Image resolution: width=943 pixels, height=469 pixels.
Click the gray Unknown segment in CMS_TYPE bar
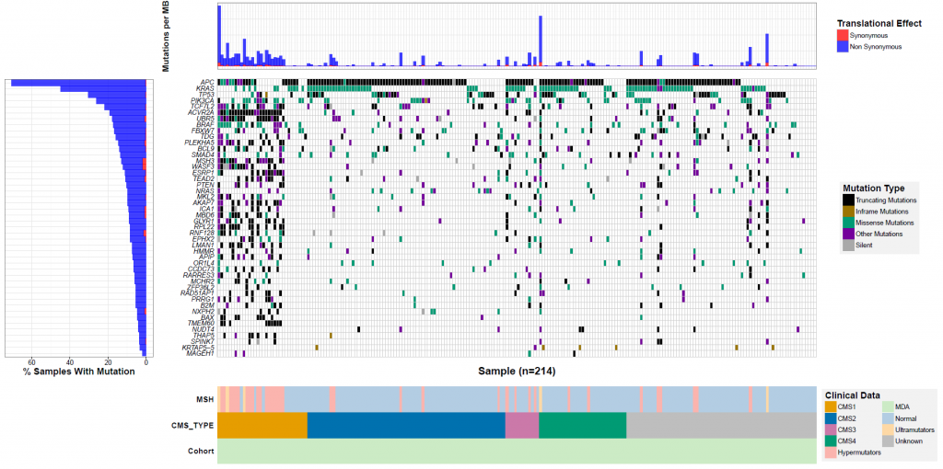(x=721, y=425)
